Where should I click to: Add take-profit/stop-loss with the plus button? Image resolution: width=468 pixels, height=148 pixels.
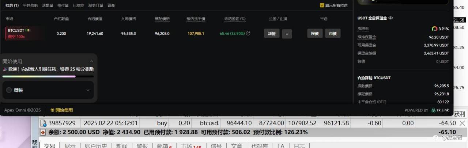tap(287, 34)
